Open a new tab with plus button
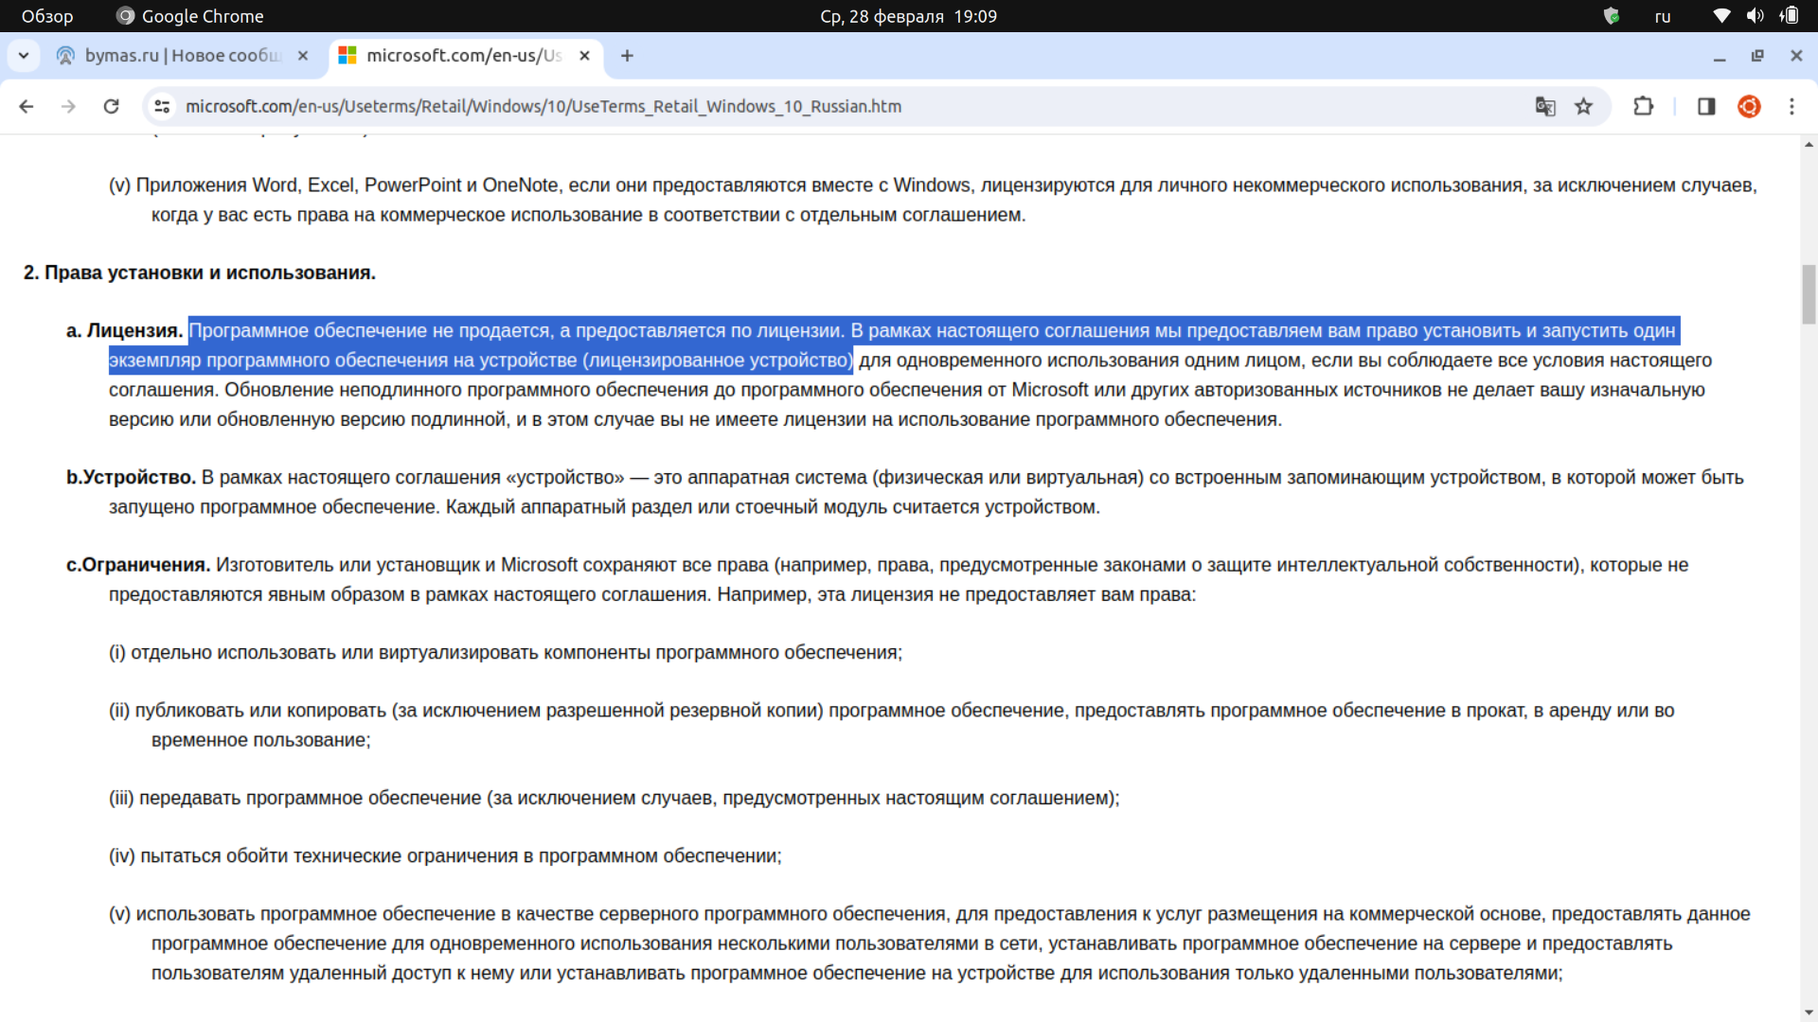Screen dimensions: 1818x1022 point(627,56)
